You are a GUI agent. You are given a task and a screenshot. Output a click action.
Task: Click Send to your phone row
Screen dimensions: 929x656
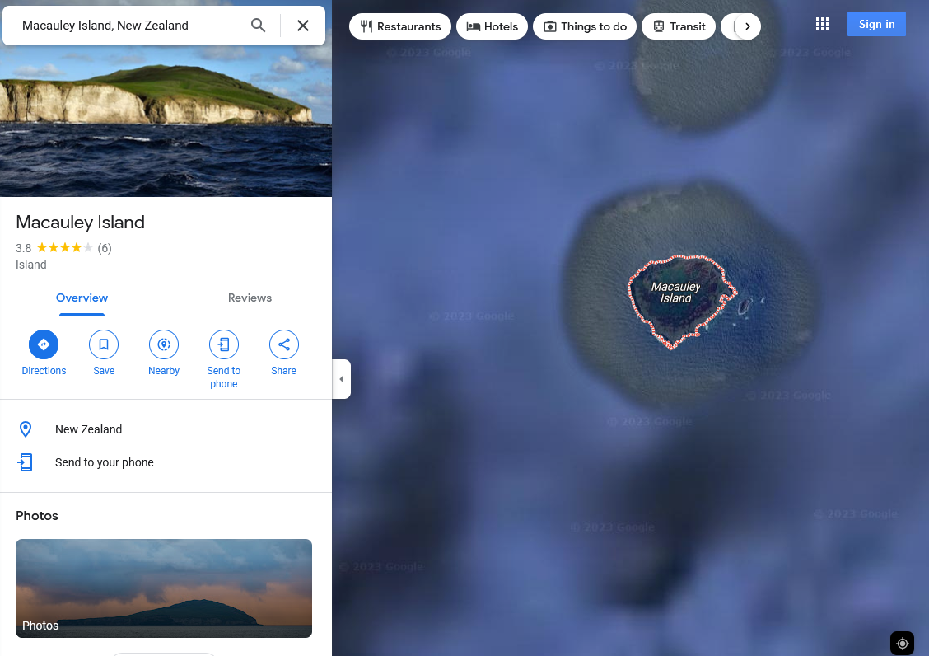tap(166, 462)
